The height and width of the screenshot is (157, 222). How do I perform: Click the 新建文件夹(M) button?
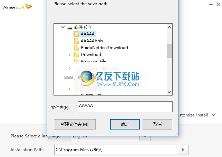[75, 124]
